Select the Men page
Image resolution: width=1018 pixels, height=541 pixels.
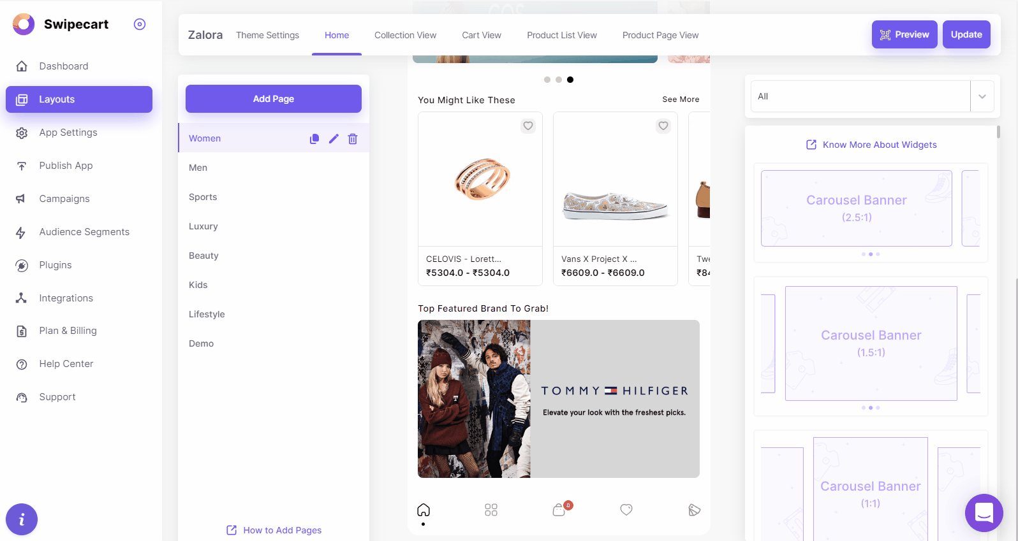click(274, 168)
